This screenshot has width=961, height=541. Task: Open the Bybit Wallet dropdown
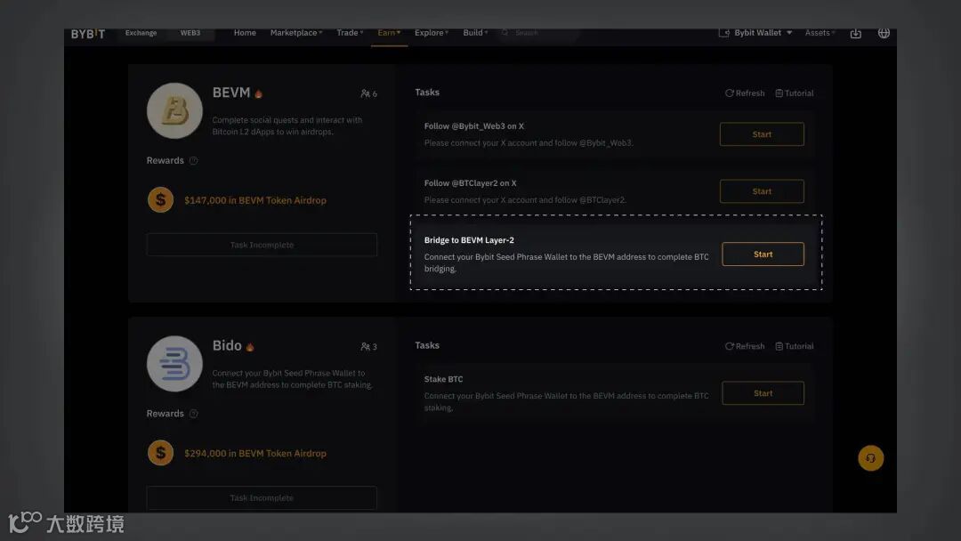pyautogui.click(x=763, y=33)
